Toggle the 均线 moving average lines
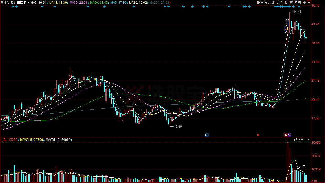 pyautogui.click(x=271, y=3)
